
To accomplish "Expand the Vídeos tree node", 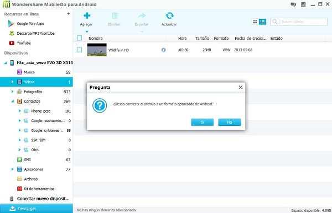I will pos(12,82).
